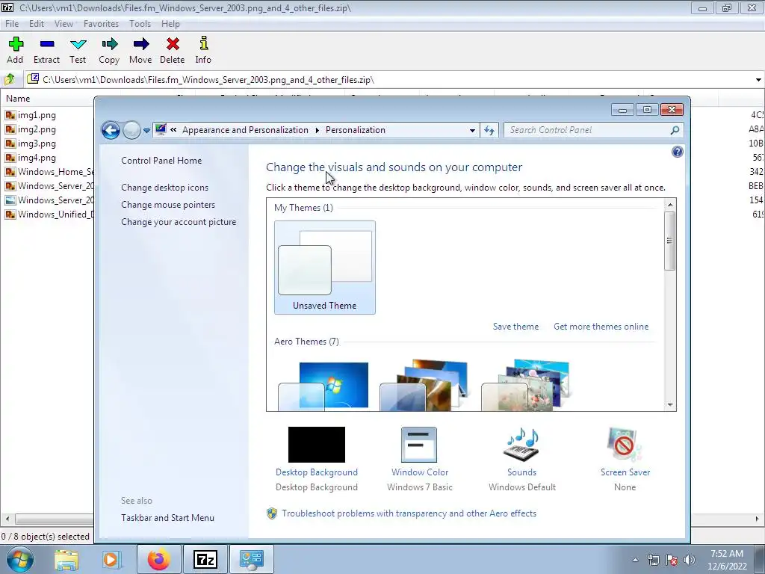Open the Sounds icon
The image size is (765, 574).
click(x=521, y=445)
